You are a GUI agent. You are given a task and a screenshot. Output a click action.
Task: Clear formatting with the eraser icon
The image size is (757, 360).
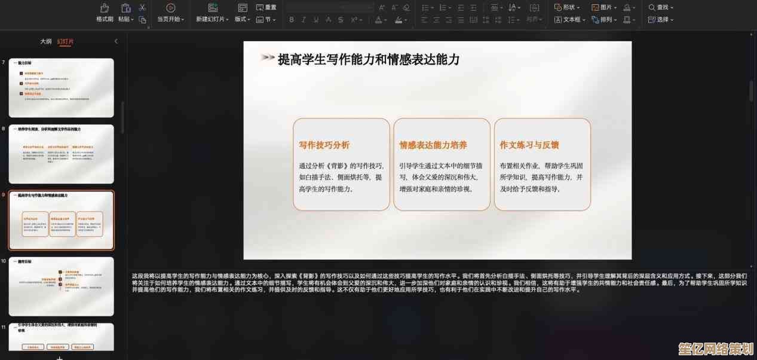(x=407, y=8)
